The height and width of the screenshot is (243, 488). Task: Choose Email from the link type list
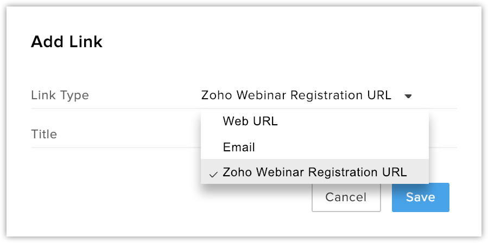(x=239, y=147)
